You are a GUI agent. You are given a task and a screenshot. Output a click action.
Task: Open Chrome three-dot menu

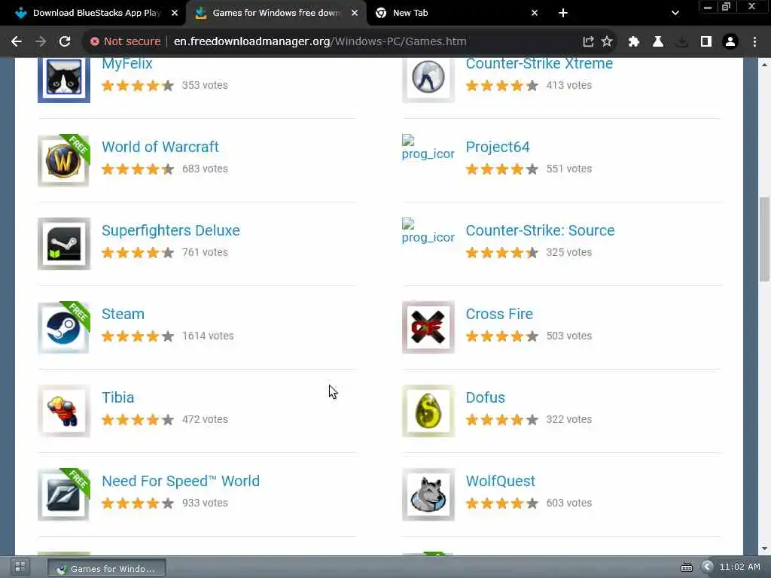coord(754,42)
